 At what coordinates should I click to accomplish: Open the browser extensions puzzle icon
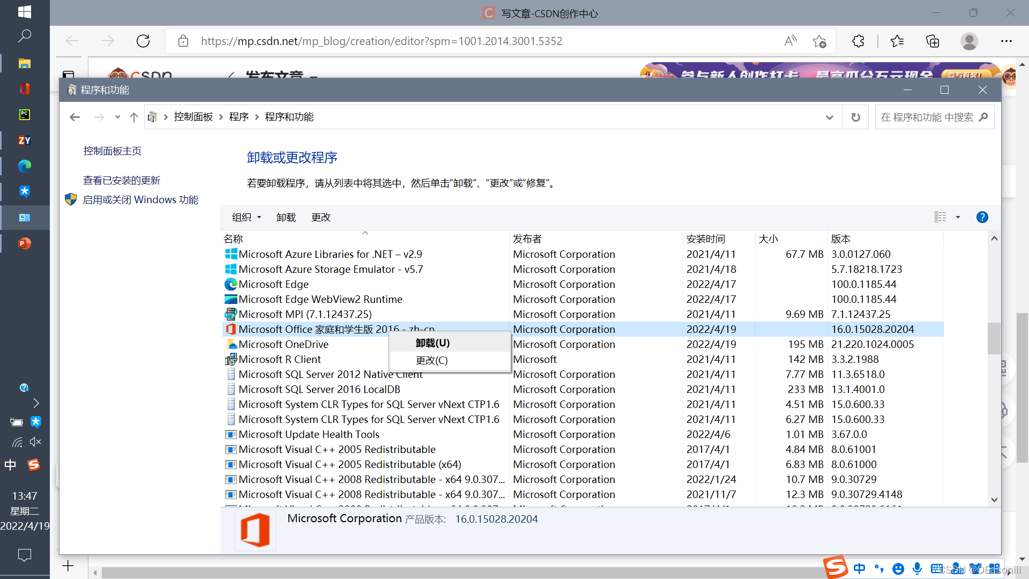pyautogui.click(x=858, y=41)
